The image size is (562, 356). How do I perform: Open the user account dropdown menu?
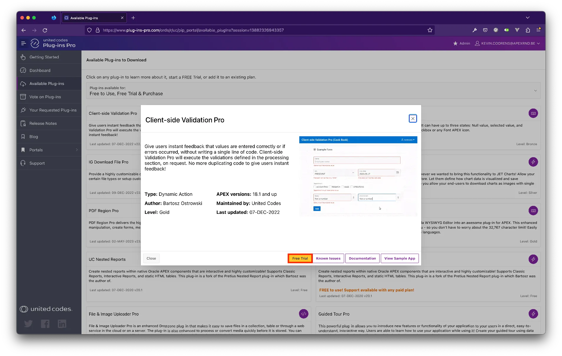[x=507, y=43]
